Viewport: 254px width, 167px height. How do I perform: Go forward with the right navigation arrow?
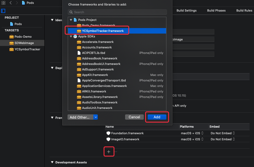(17, 3)
